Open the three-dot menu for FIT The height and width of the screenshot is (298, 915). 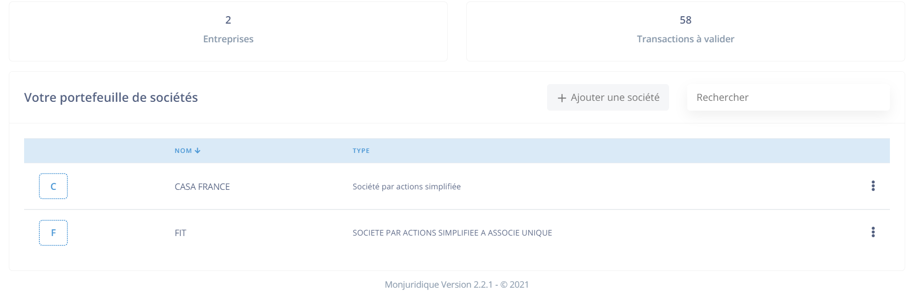873,232
